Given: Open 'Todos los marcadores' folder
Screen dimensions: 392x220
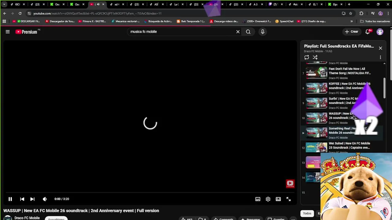Looking at the screenshot, I should click(x=375, y=21).
